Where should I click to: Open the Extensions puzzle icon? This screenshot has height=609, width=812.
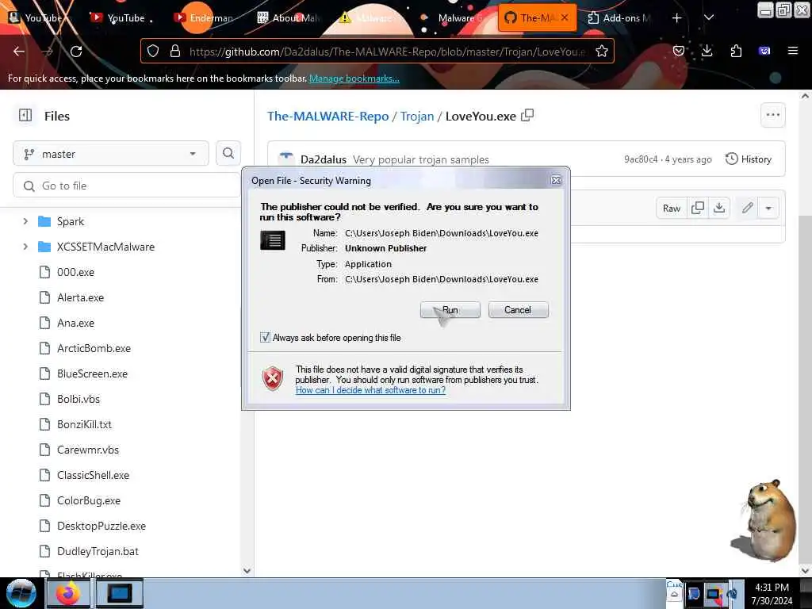coord(736,51)
